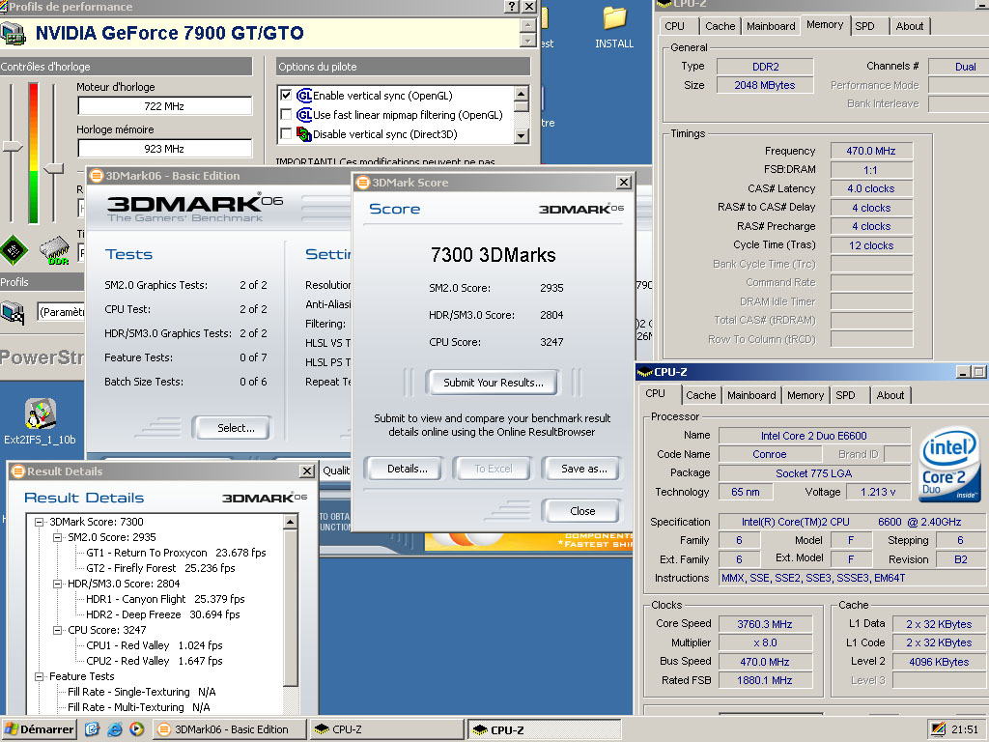Image resolution: width=989 pixels, height=742 pixels.
Task: Click driver options list scroll down arrow
Action: coord(521,135)
